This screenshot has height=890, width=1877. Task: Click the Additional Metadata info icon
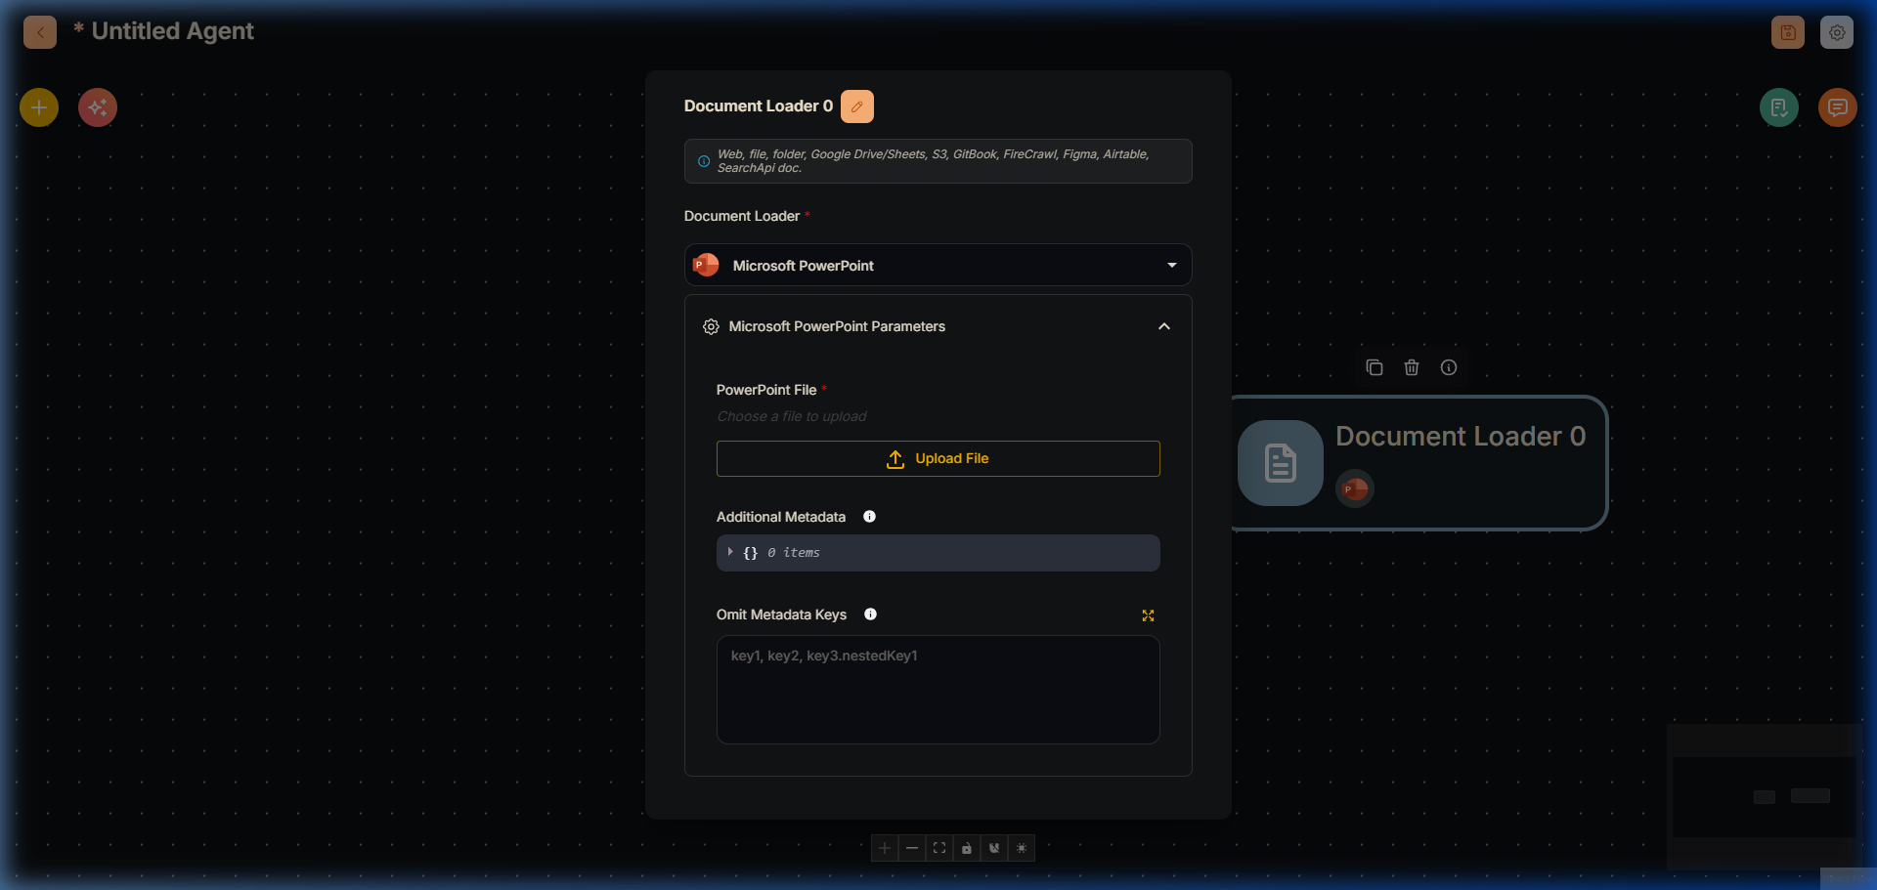[869, 517]
